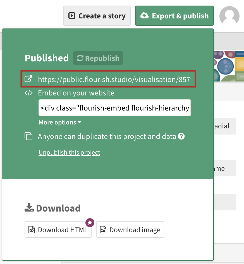Viewport: 244px width, 264px height.
Task: Open the public.flourish.studio visualisation link
Action: [x=114, y=79]
